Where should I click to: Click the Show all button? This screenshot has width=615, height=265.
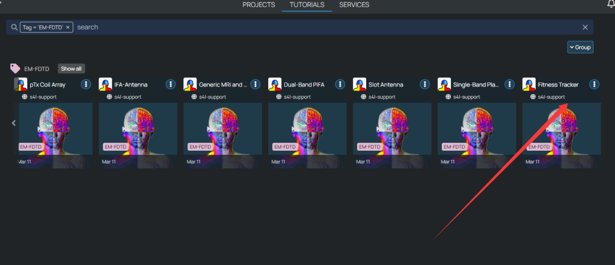click(71, 68)
